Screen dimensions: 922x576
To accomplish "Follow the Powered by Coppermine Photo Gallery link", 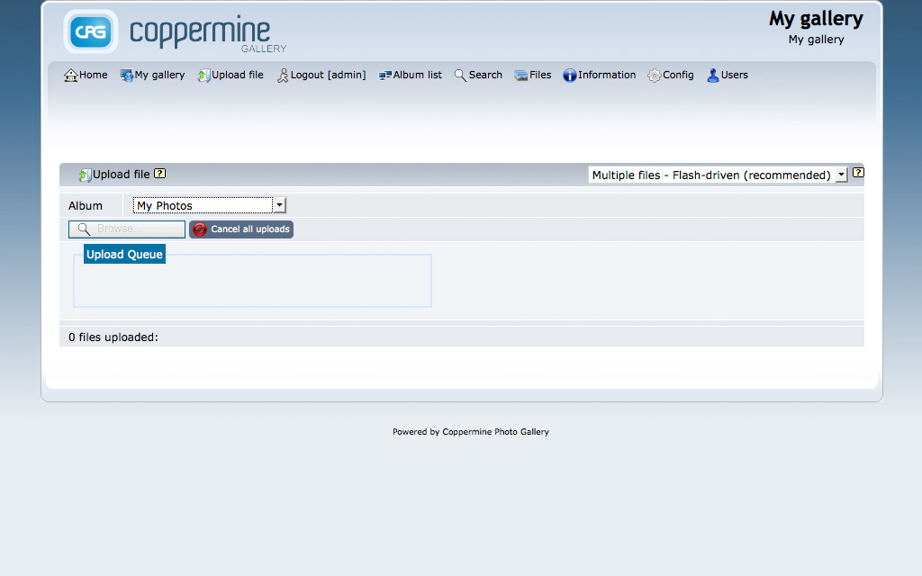I will pos(471,431).
